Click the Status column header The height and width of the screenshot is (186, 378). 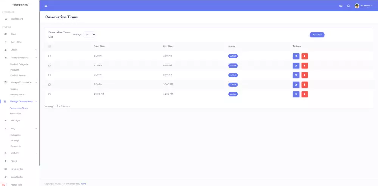tap(232, 46)
